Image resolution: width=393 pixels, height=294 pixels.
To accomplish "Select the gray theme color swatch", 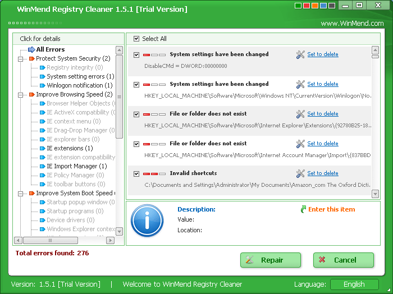I will pos(332,6).
